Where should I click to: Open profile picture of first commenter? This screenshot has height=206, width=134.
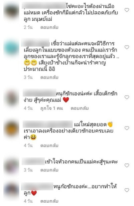[x=11, y=11]
